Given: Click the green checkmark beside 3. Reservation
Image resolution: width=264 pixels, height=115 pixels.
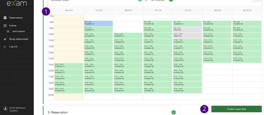Looking at the screenshot, I should coord(174,112).
